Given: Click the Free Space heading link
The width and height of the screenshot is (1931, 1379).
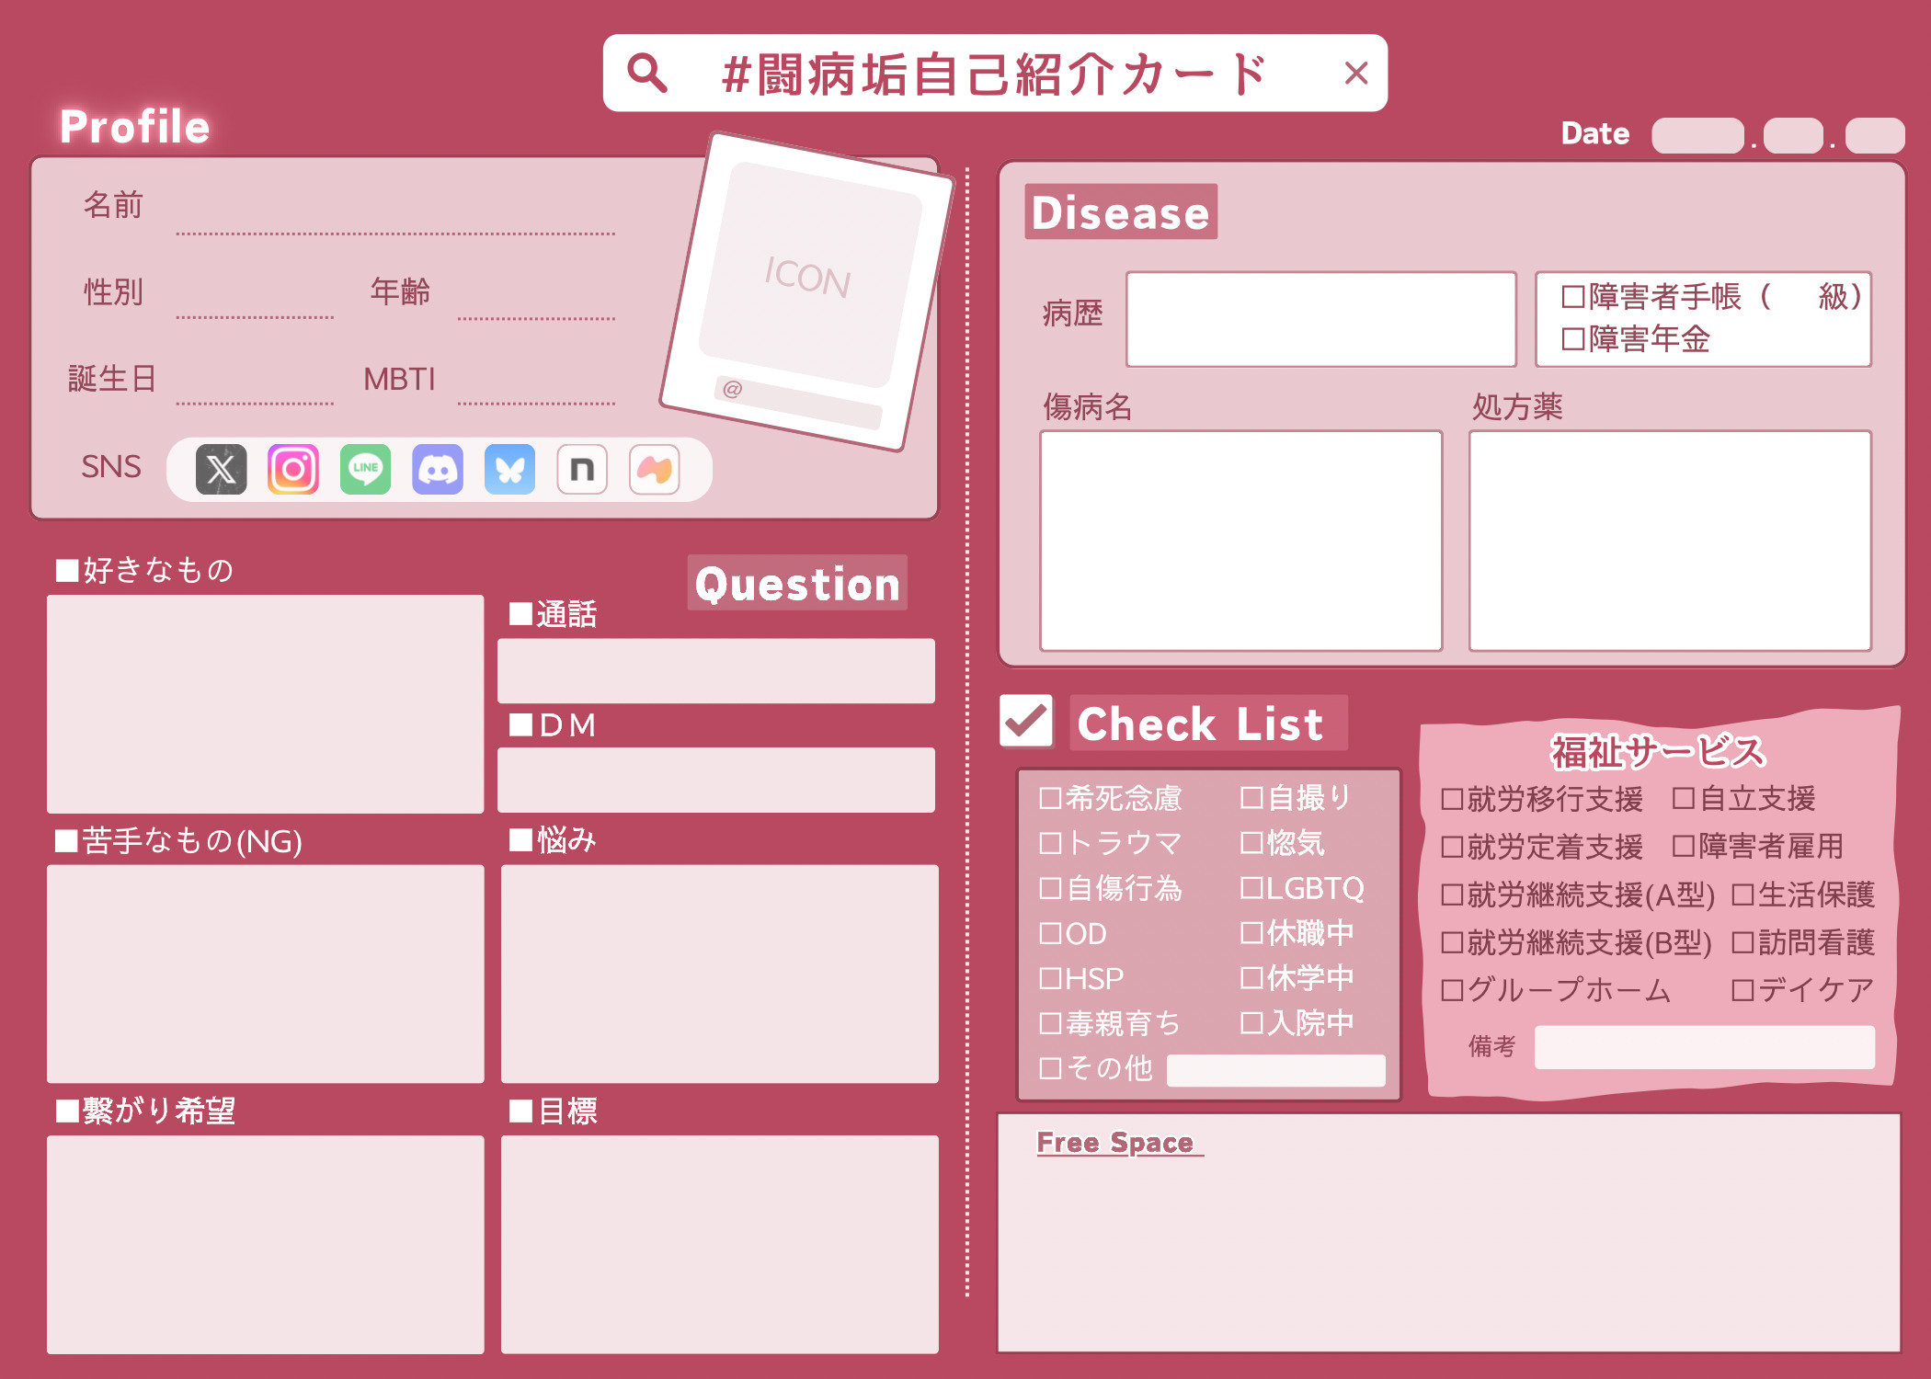Looking at the screenshot, I should point(1114,1143).
